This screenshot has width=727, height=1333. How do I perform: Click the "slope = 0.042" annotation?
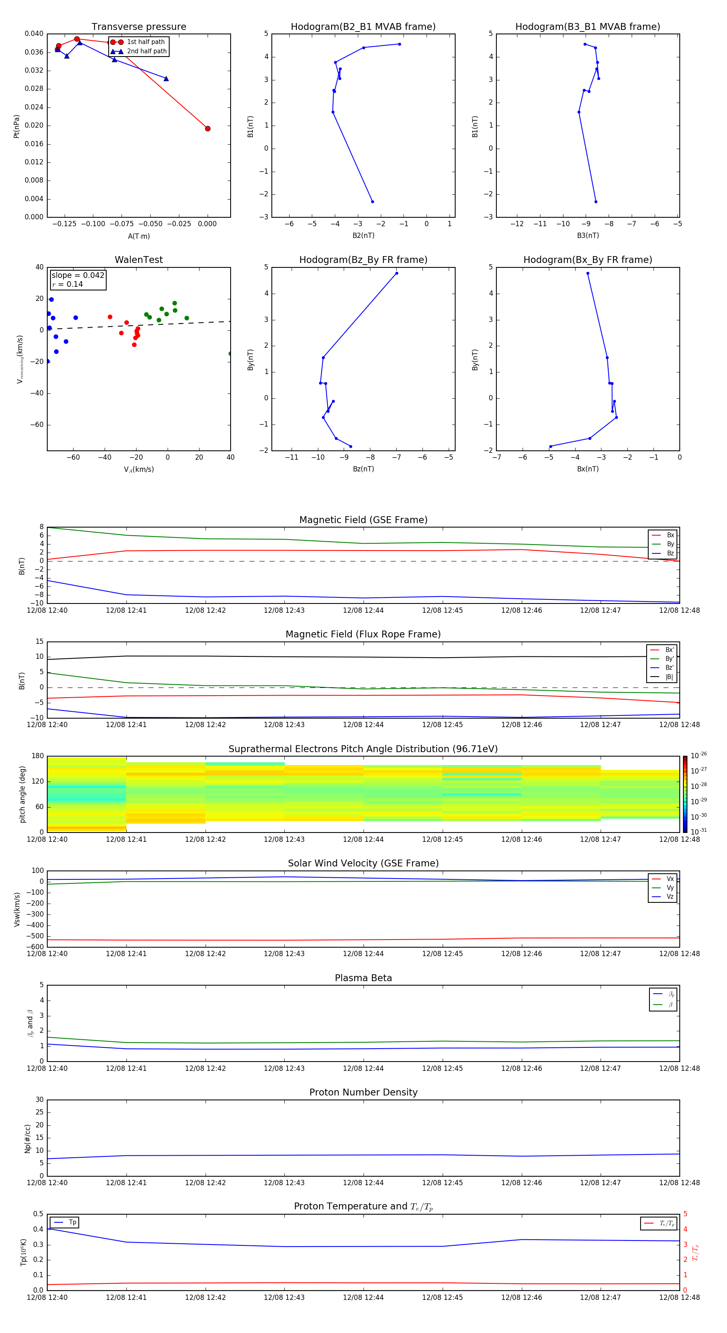click(x=78, y=275)
